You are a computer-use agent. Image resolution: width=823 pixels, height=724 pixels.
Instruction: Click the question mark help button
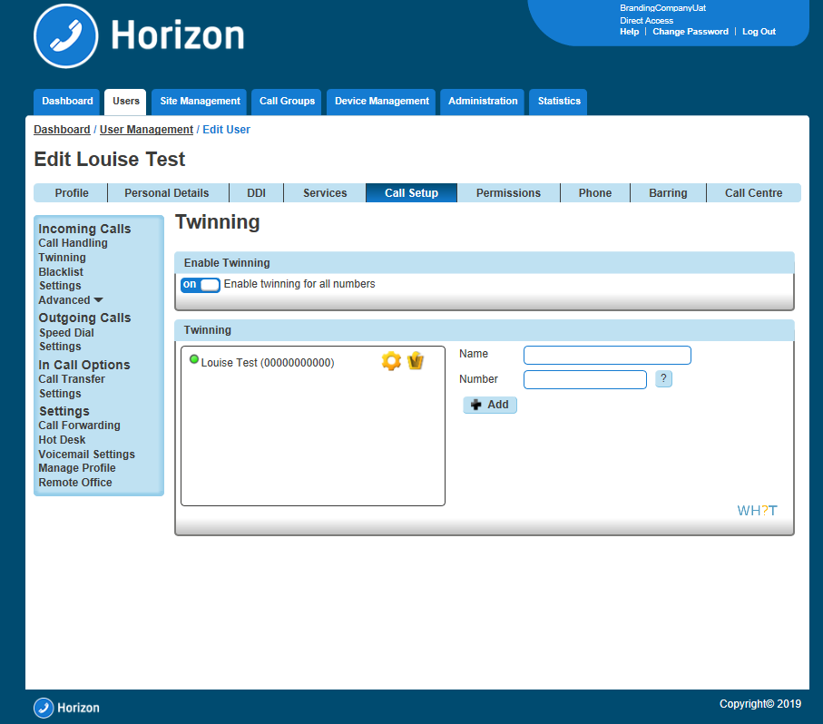click(x=663, y=378)
